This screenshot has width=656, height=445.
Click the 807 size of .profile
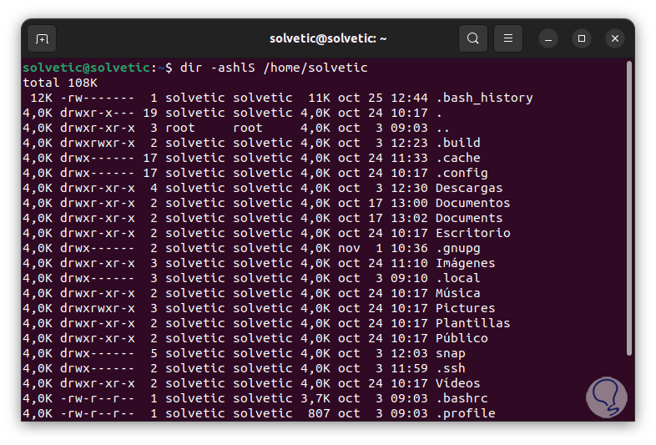pyautogui.click(x=319, y=413)
